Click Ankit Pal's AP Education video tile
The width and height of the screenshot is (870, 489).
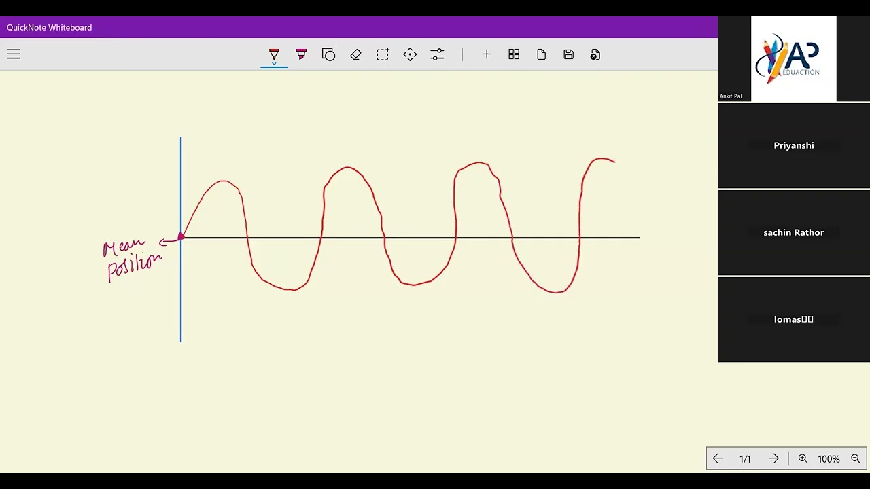[794, 59]
